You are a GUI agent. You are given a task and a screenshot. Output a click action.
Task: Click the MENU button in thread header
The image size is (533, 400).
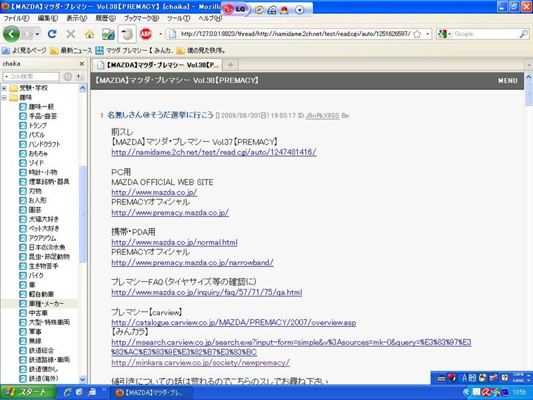(508, 81)
